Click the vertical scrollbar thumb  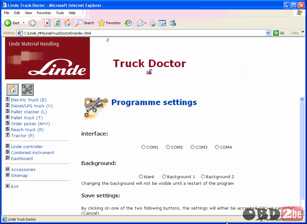tap(302, 150)
